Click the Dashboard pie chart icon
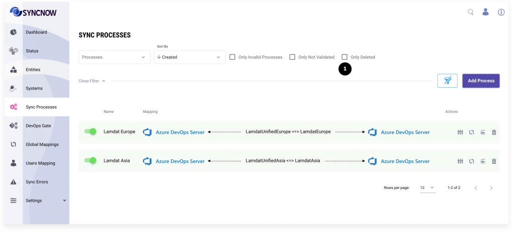 point(14,32)
